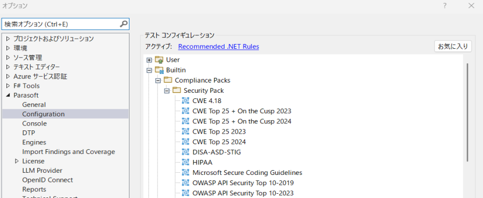Collapse the Builtin node
This screenshot has width=483, height=198.
[x=150, y=70]
